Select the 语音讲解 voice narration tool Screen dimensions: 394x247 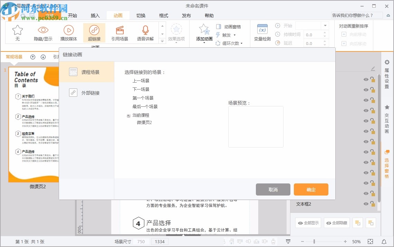[145, 33]
